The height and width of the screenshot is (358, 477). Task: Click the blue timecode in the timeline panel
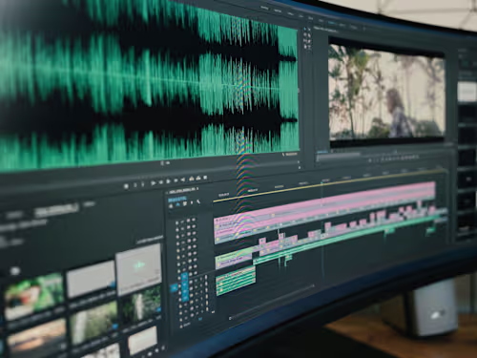coord(177,200)
